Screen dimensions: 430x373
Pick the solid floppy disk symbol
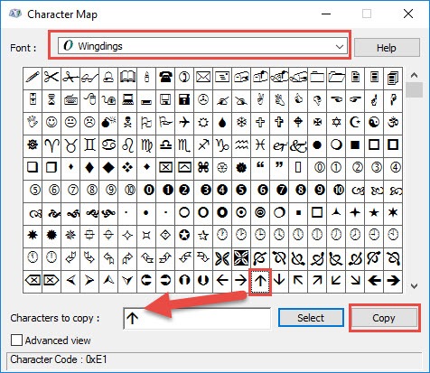tap(184, 100)
